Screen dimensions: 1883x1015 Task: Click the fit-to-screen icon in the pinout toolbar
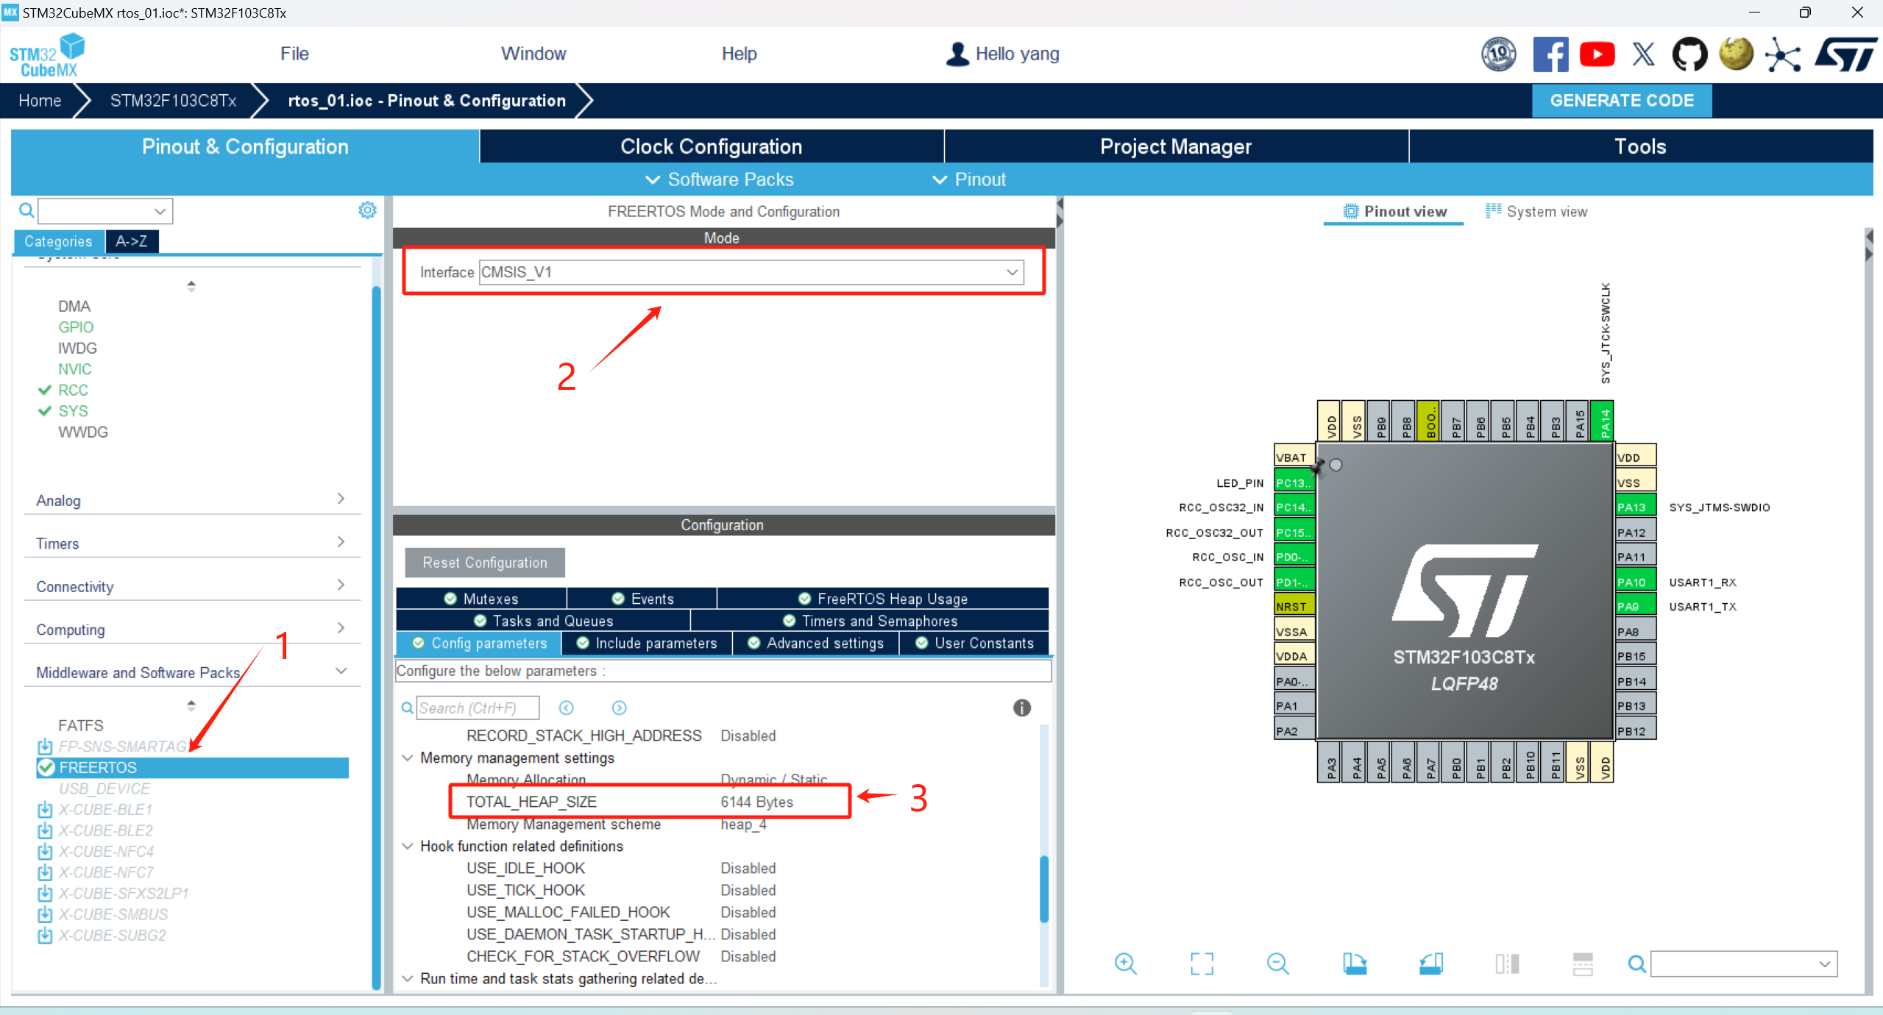pyautogui.click(x=1202, y=964)
